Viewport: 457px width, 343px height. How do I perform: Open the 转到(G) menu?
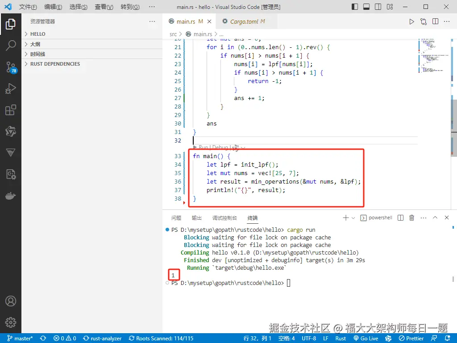click(130, 7)
